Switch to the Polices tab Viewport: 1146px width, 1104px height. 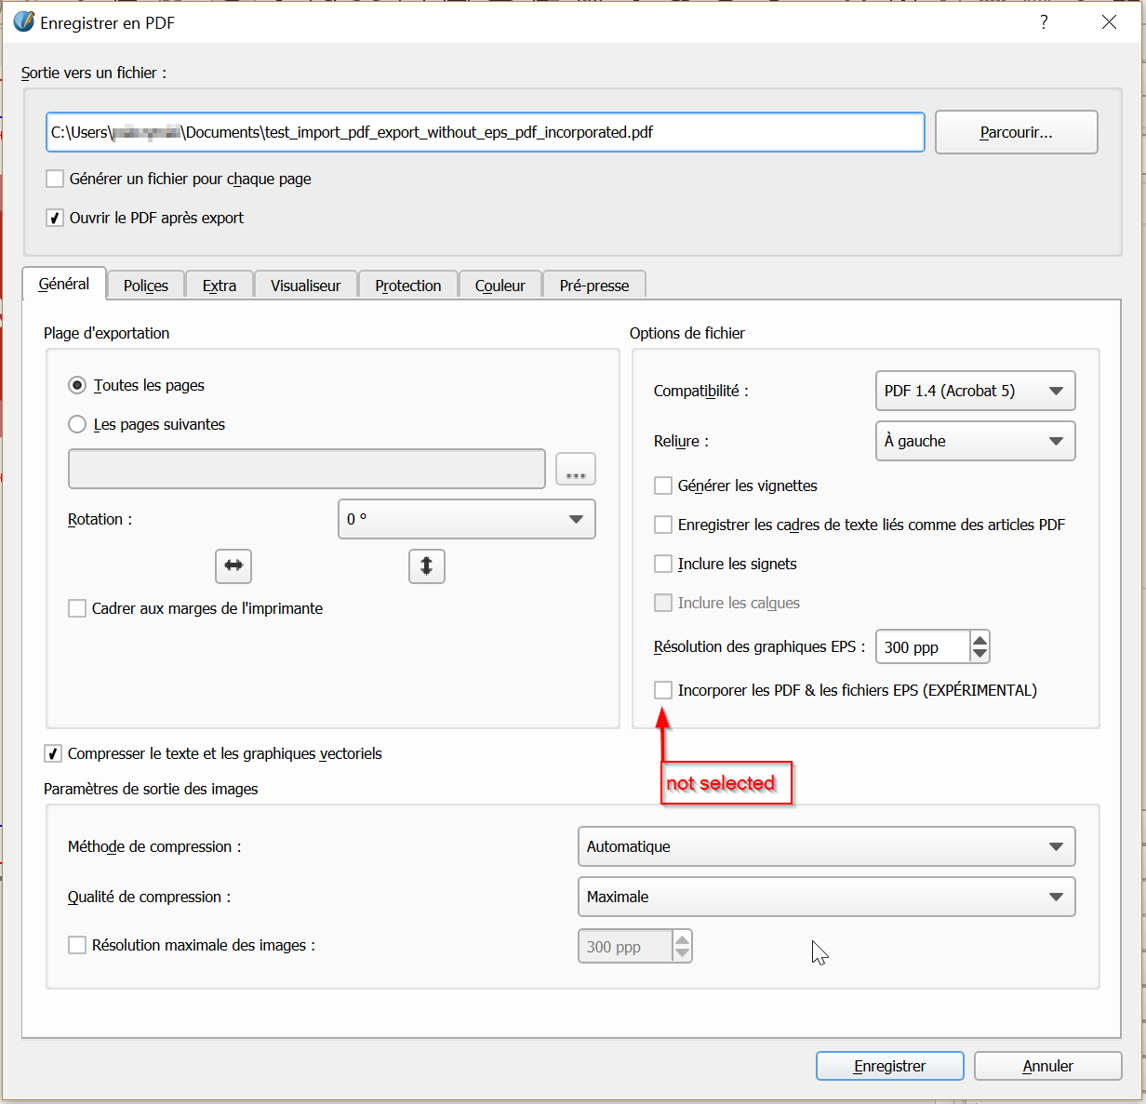[146, 286]
